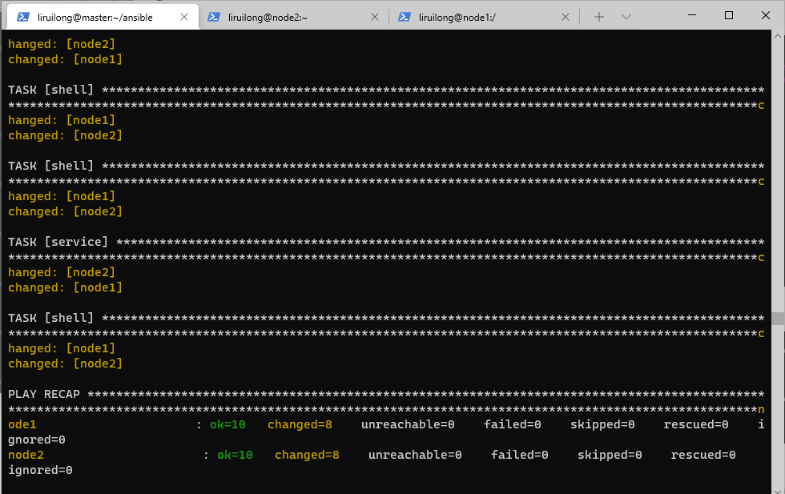Click 'rescued=0' in the ode1 recap row
The height and width of the screenshot is (494, 785).
(696, 424)
